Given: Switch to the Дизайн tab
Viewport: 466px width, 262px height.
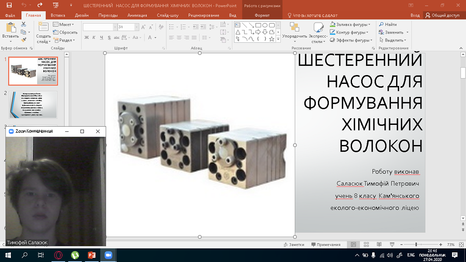Looking at the screenshot, I should 82,15.
